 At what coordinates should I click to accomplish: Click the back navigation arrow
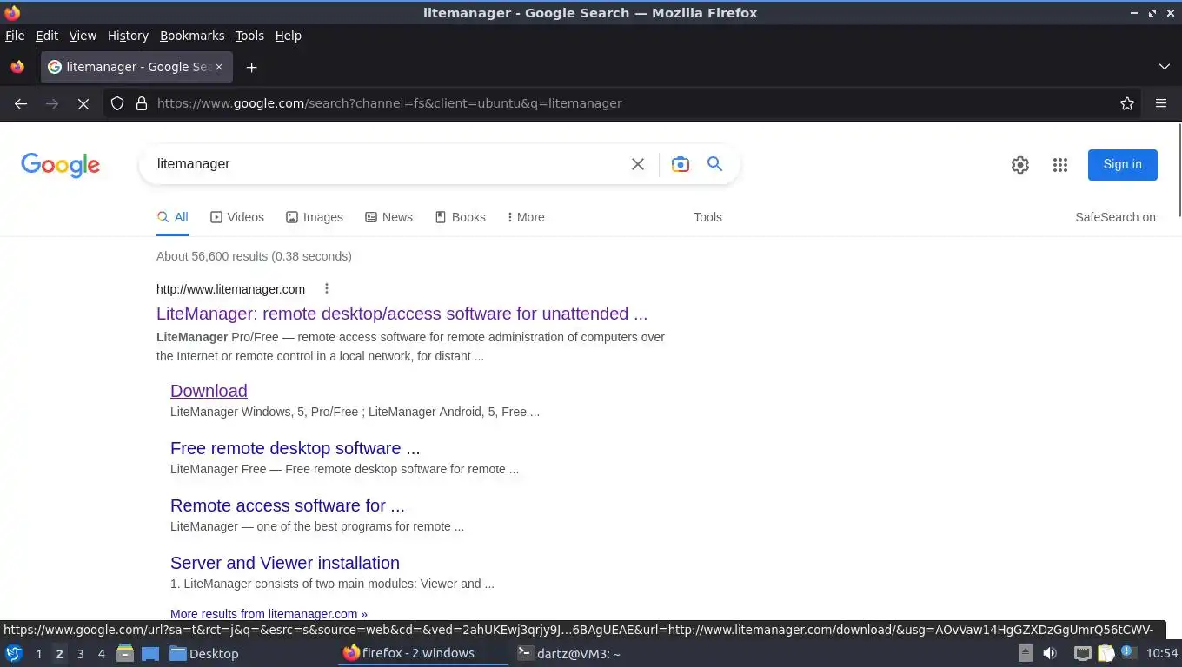point(21,103)
